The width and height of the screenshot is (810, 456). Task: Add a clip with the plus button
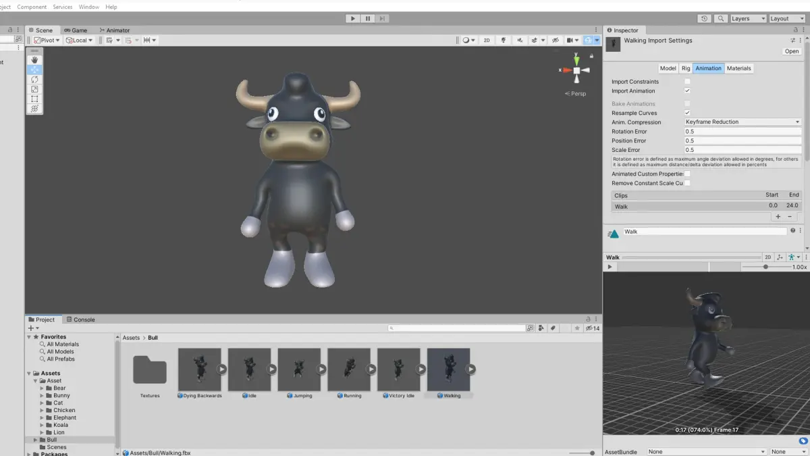point(778,217)
